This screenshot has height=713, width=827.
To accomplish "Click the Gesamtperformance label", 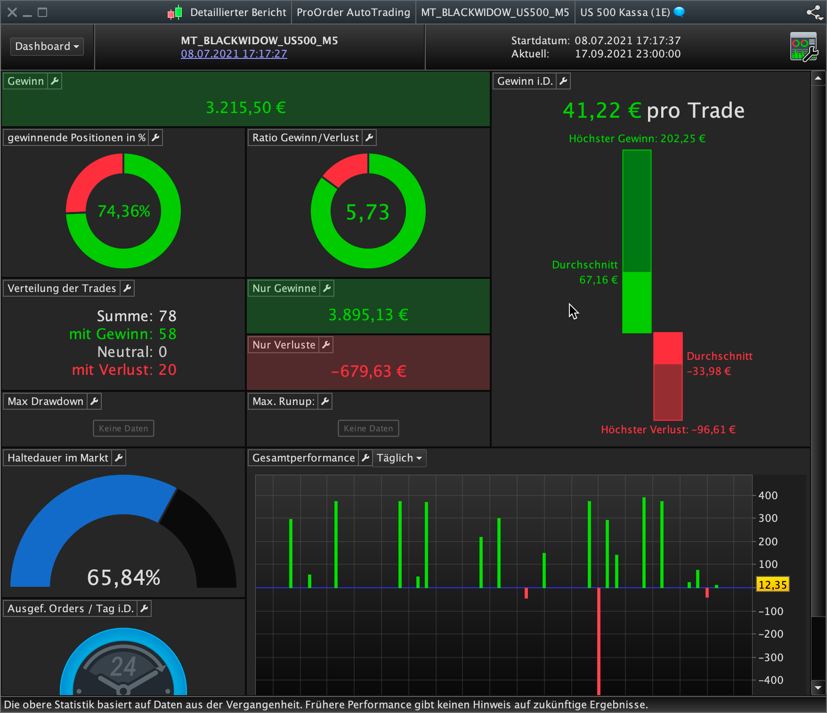I will pos(304,458).
